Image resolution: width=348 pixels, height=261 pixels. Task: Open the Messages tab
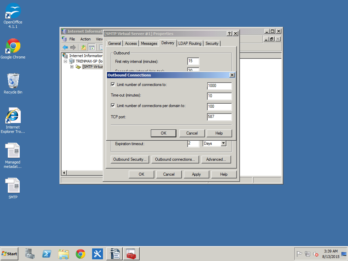(149, 43)
